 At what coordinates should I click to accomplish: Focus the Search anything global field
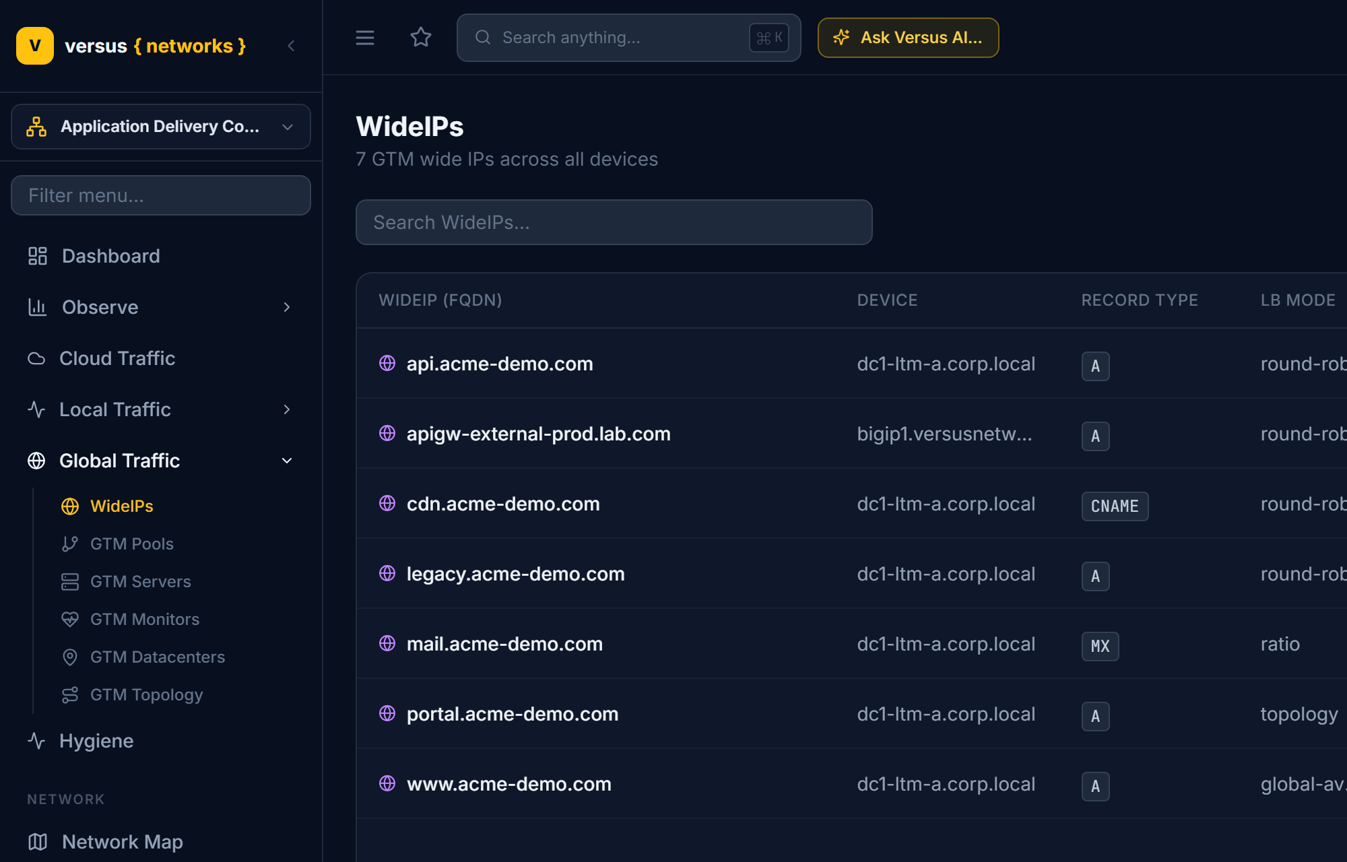[629, 38]
